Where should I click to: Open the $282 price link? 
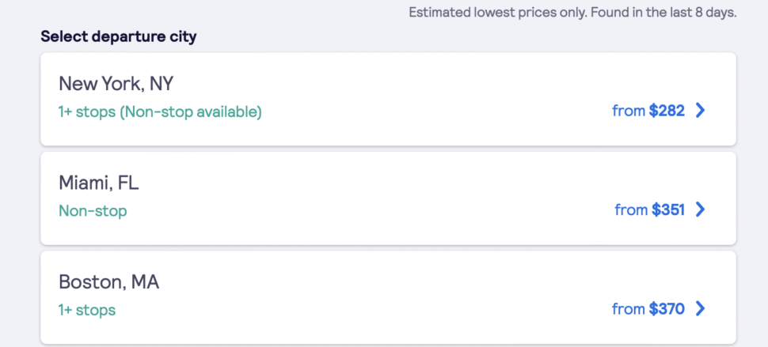(667, 111)
